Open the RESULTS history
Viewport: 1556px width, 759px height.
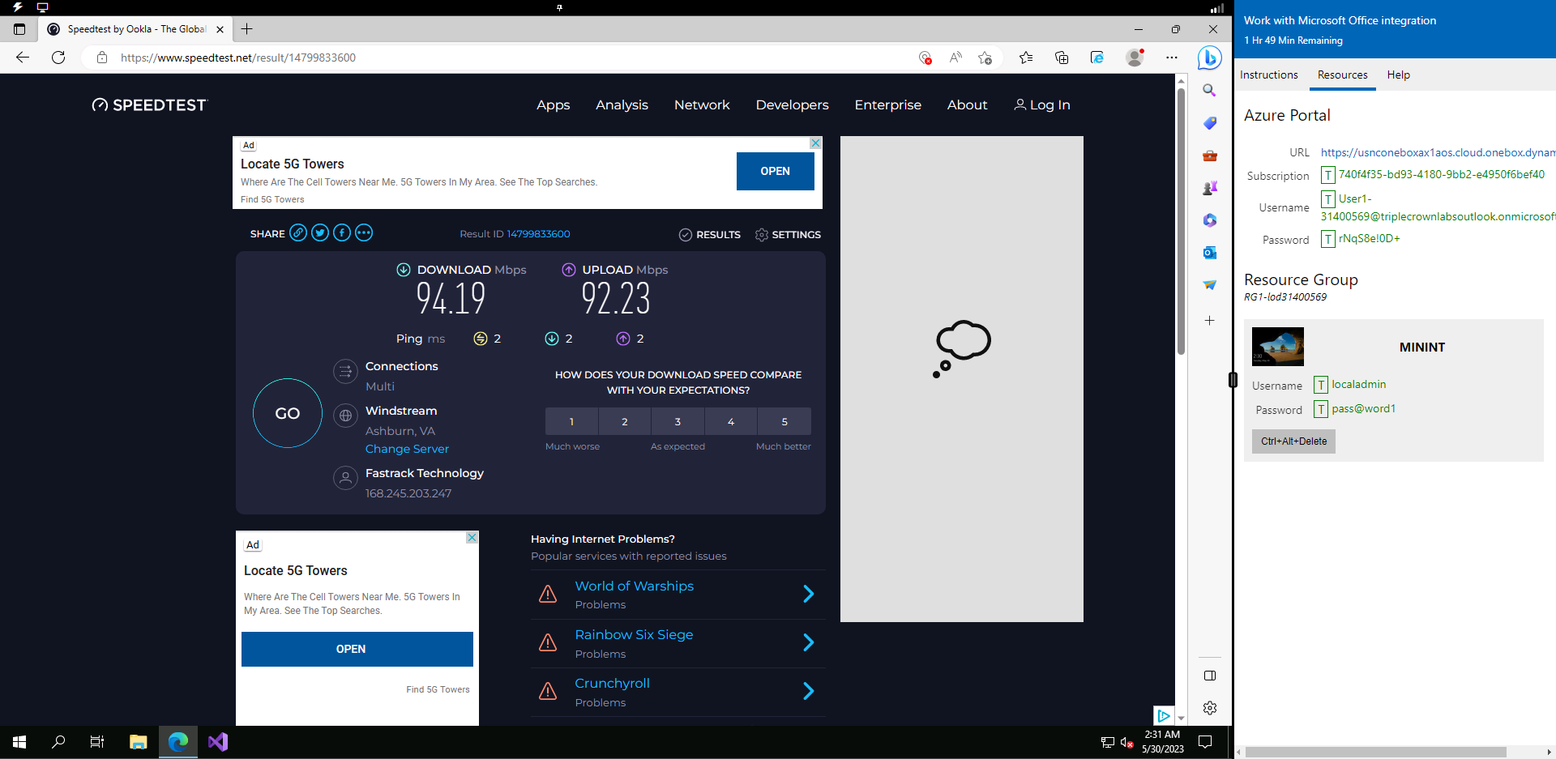click(710, 235)
